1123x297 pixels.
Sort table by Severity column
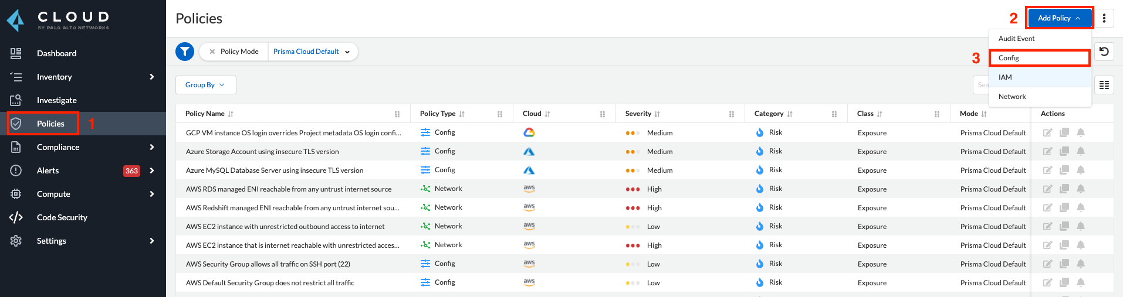pos(657,114)
